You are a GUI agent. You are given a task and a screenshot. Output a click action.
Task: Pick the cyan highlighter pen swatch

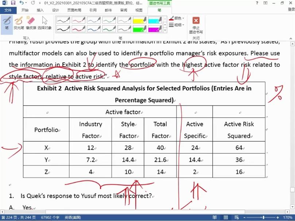point(155,20)
